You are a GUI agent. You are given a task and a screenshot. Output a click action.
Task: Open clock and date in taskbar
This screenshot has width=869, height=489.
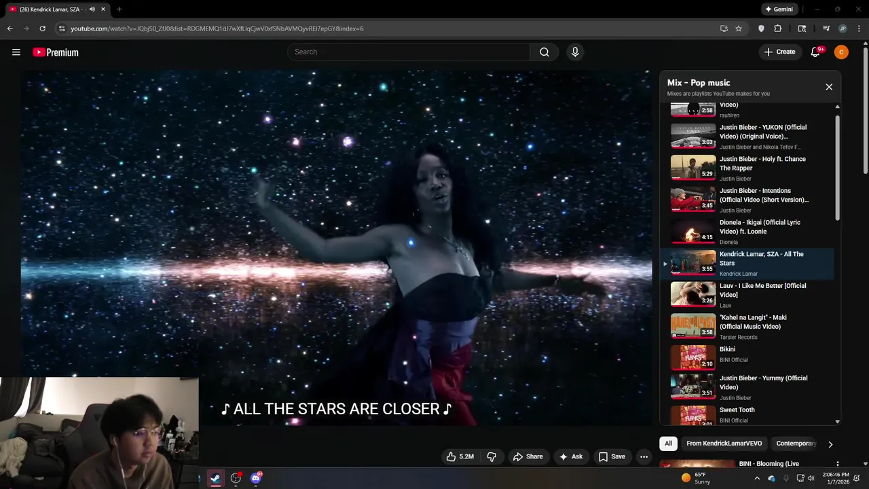pos(836,478)
